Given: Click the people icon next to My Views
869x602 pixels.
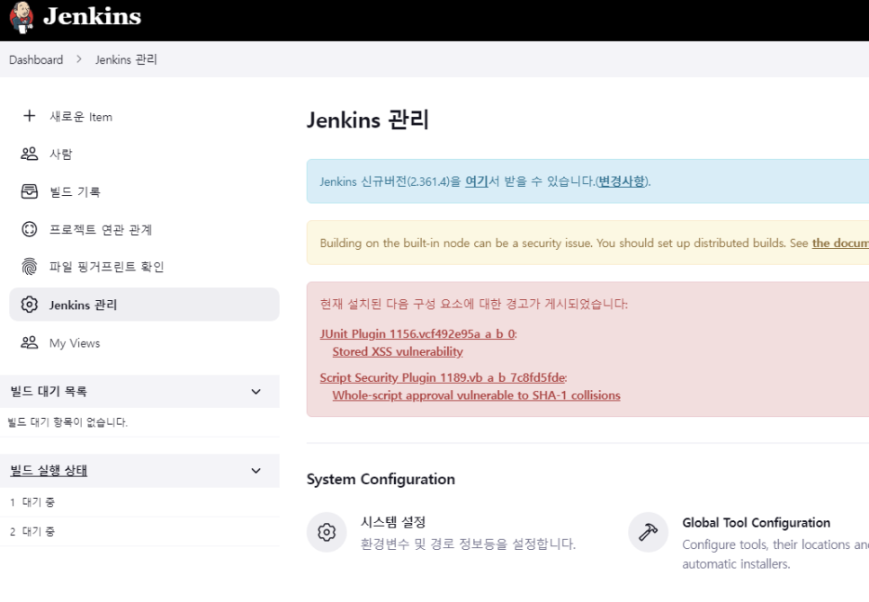Looking at the screenshot, I should pos(30,342).
